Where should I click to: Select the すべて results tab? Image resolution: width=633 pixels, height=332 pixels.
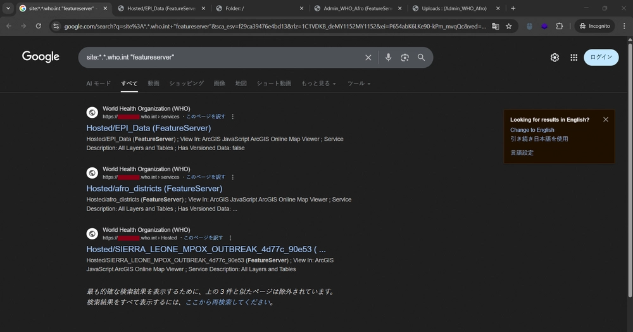coord(129,83)
